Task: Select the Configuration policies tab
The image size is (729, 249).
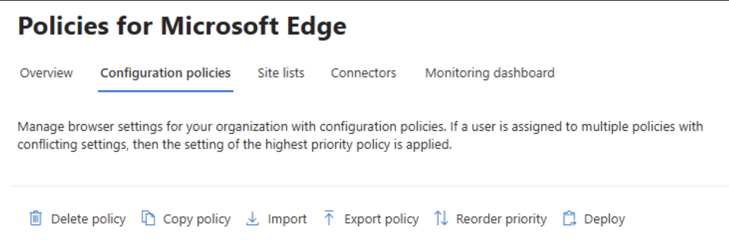Action: (x=165, y=73)
